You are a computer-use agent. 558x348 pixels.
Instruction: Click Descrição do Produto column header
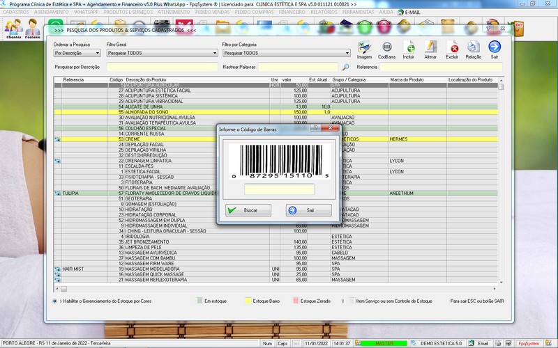tap(146, 80)
